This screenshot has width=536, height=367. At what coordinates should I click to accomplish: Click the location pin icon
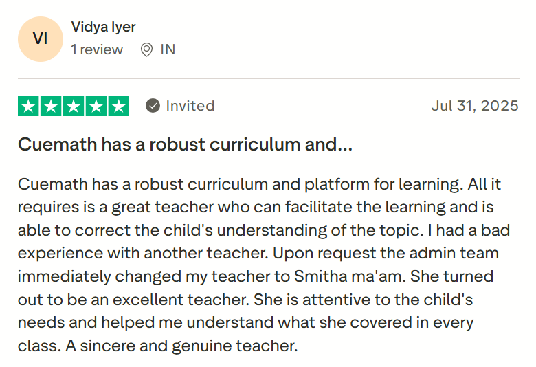tap(146, 49)
